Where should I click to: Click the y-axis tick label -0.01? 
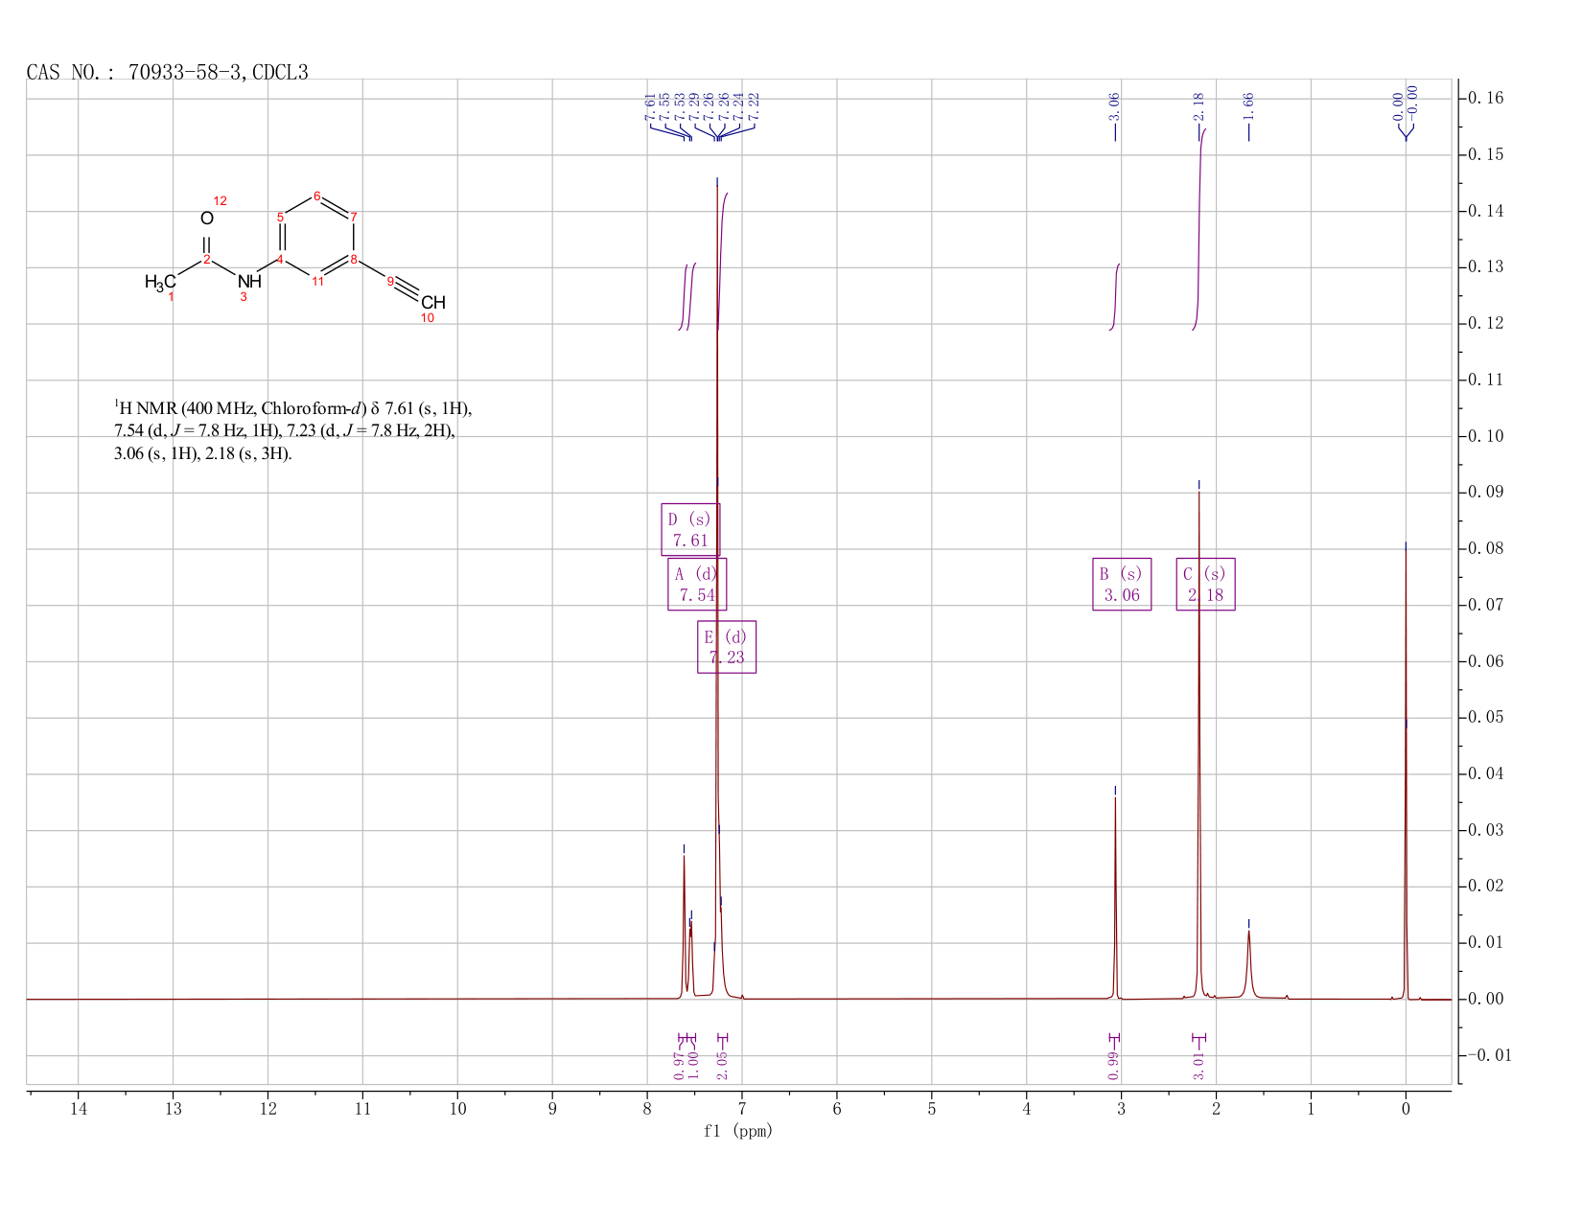(x=1489, y=1055)
